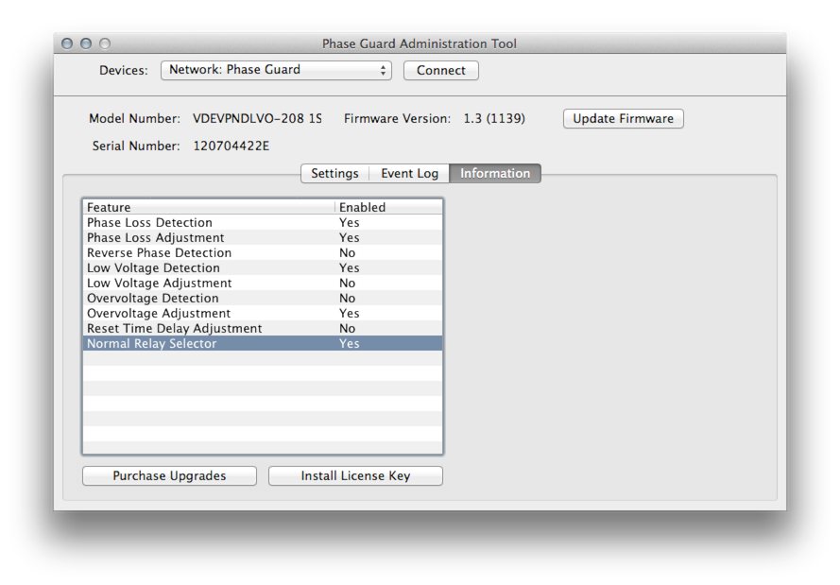Select the Reverse Phase Detection row
Viewport: 840px width, 585px height.
(263, 252)
